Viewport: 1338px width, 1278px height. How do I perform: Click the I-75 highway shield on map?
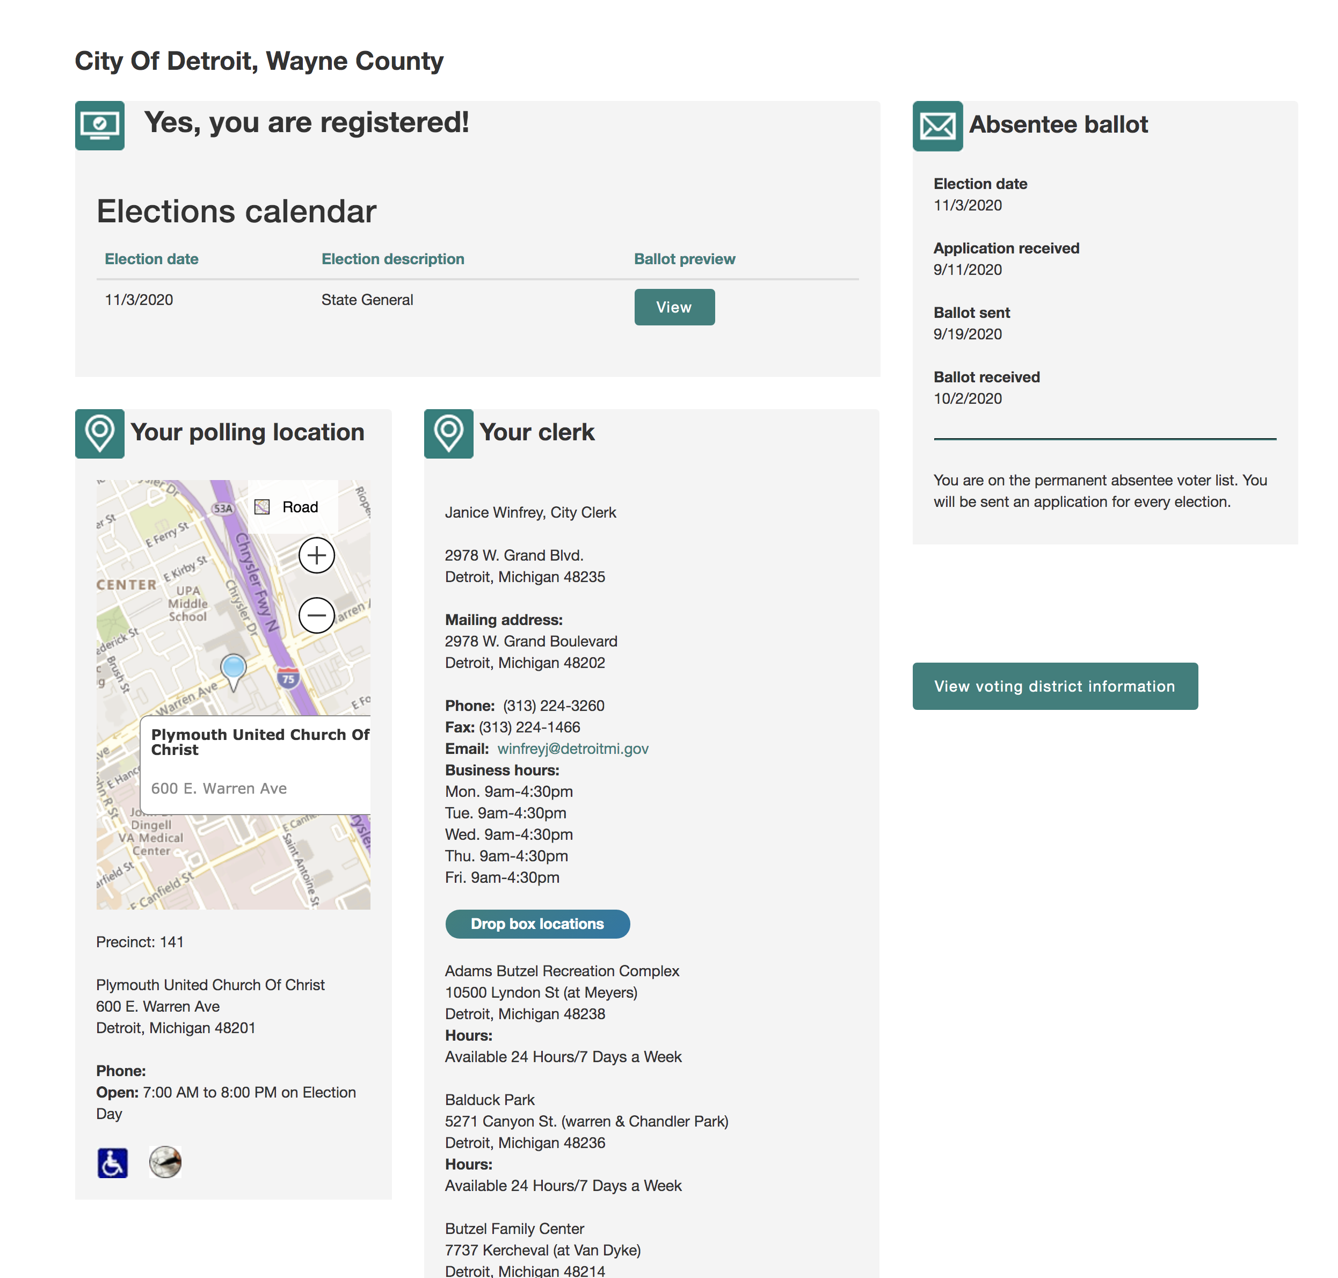point(288,678)
